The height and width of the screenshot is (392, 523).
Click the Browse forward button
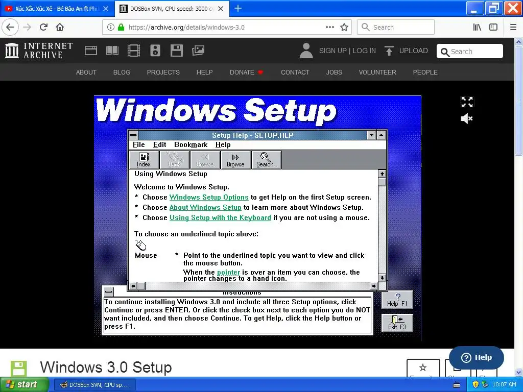pyautogui.click(x=235, y=160)
